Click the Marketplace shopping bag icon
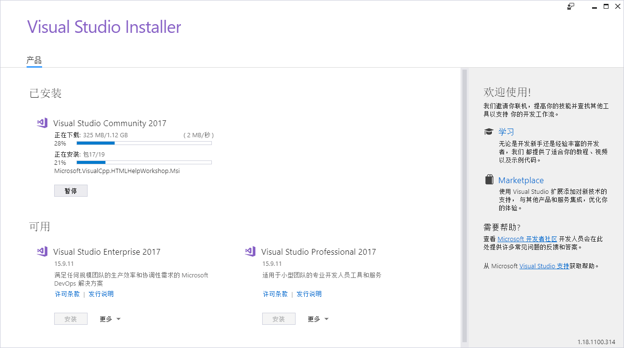This screenshot has height=348, width=624. pyautogui.click(x=489, y=179)
